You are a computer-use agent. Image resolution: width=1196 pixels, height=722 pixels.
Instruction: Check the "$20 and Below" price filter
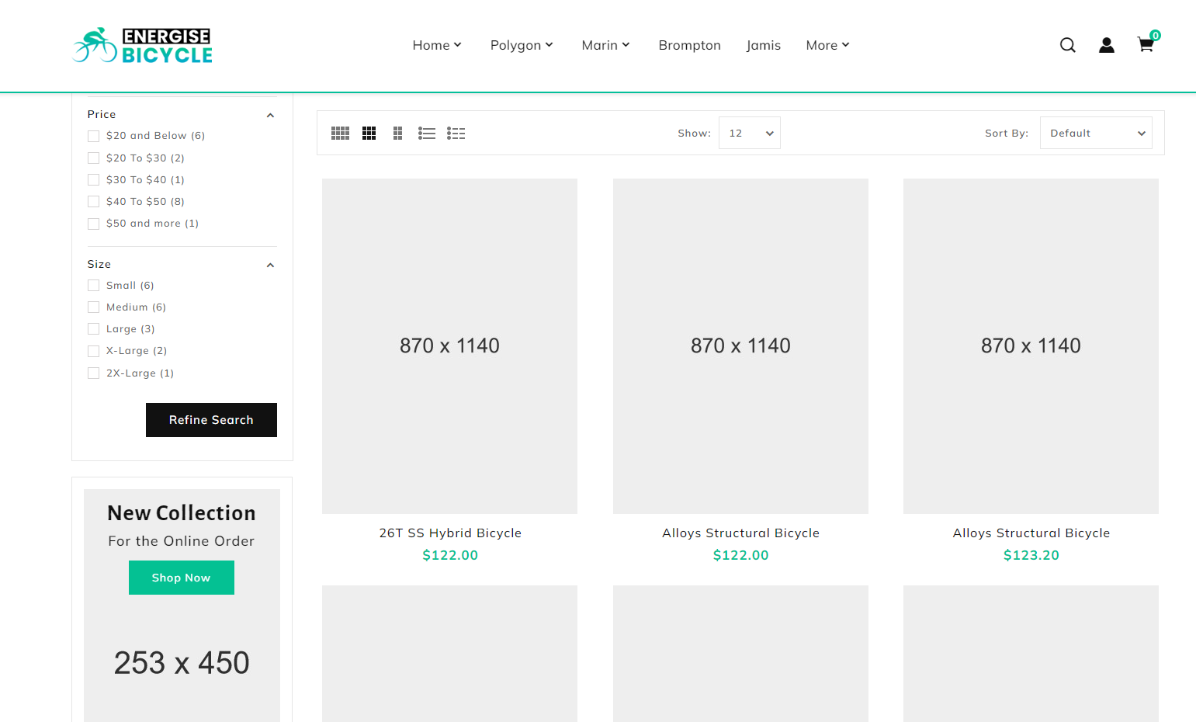click(94, 137)
